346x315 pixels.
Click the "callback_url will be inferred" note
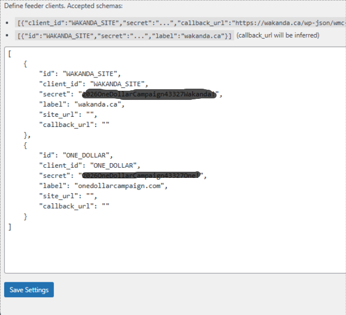pyautogui.click(x=278, y=36)
